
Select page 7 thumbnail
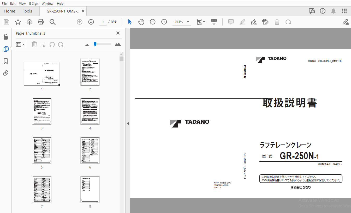click(42, 189)
